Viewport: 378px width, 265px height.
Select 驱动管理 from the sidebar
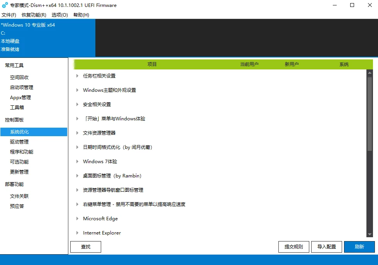click(x=19, y=142)
